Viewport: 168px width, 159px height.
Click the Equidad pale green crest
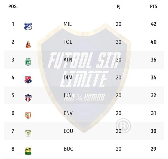[28, 133]
